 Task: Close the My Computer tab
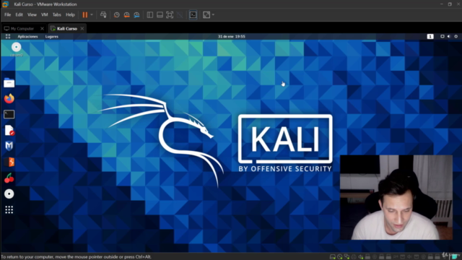point(42,29)
